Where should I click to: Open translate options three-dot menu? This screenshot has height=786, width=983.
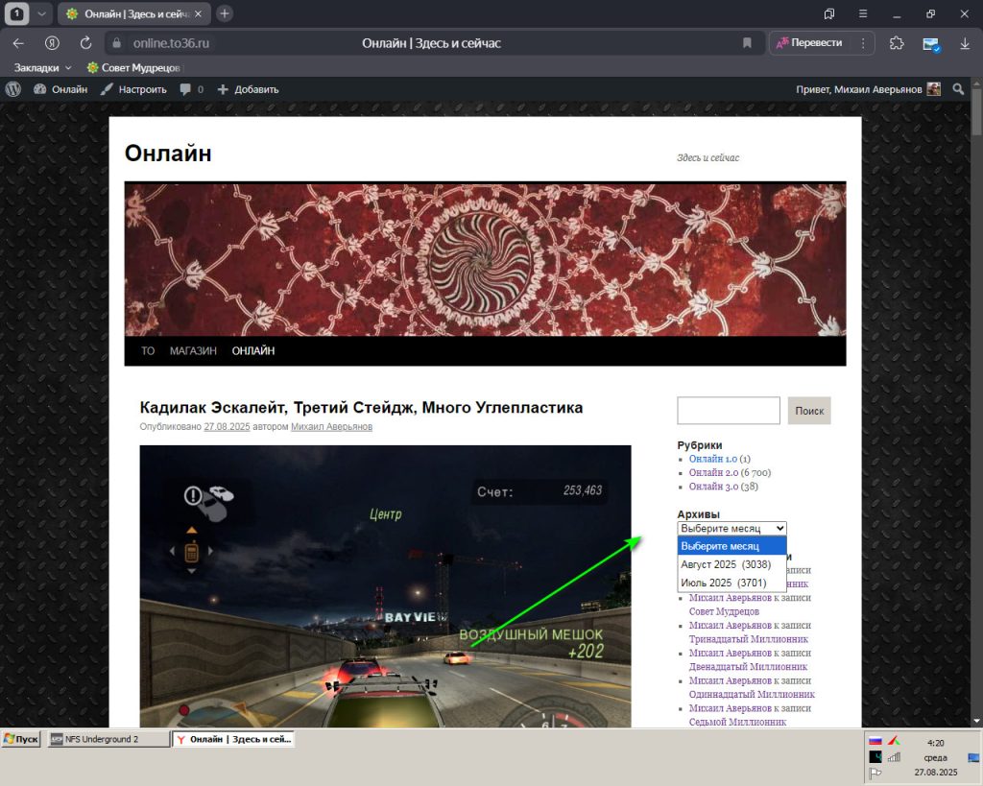coord(863,43)
